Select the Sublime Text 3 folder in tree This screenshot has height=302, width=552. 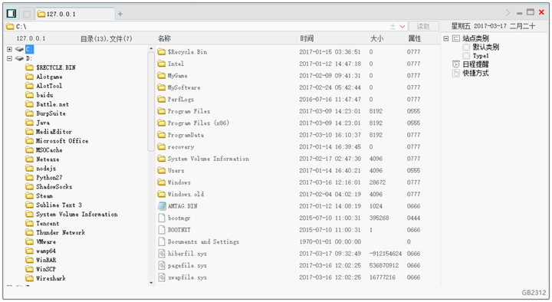[x=59, y=205]
